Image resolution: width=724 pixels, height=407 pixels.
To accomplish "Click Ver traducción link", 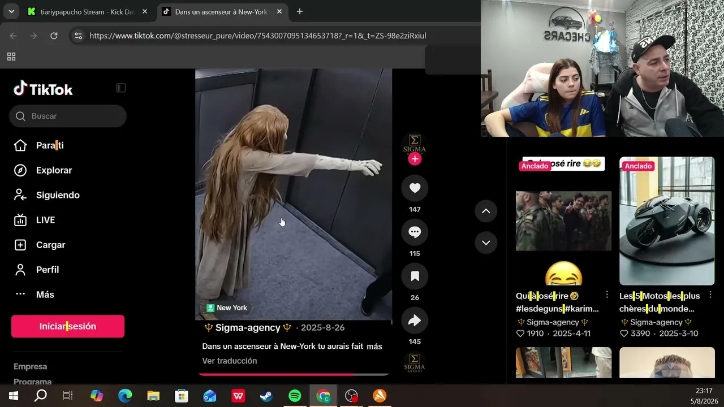I will (230, 361).
